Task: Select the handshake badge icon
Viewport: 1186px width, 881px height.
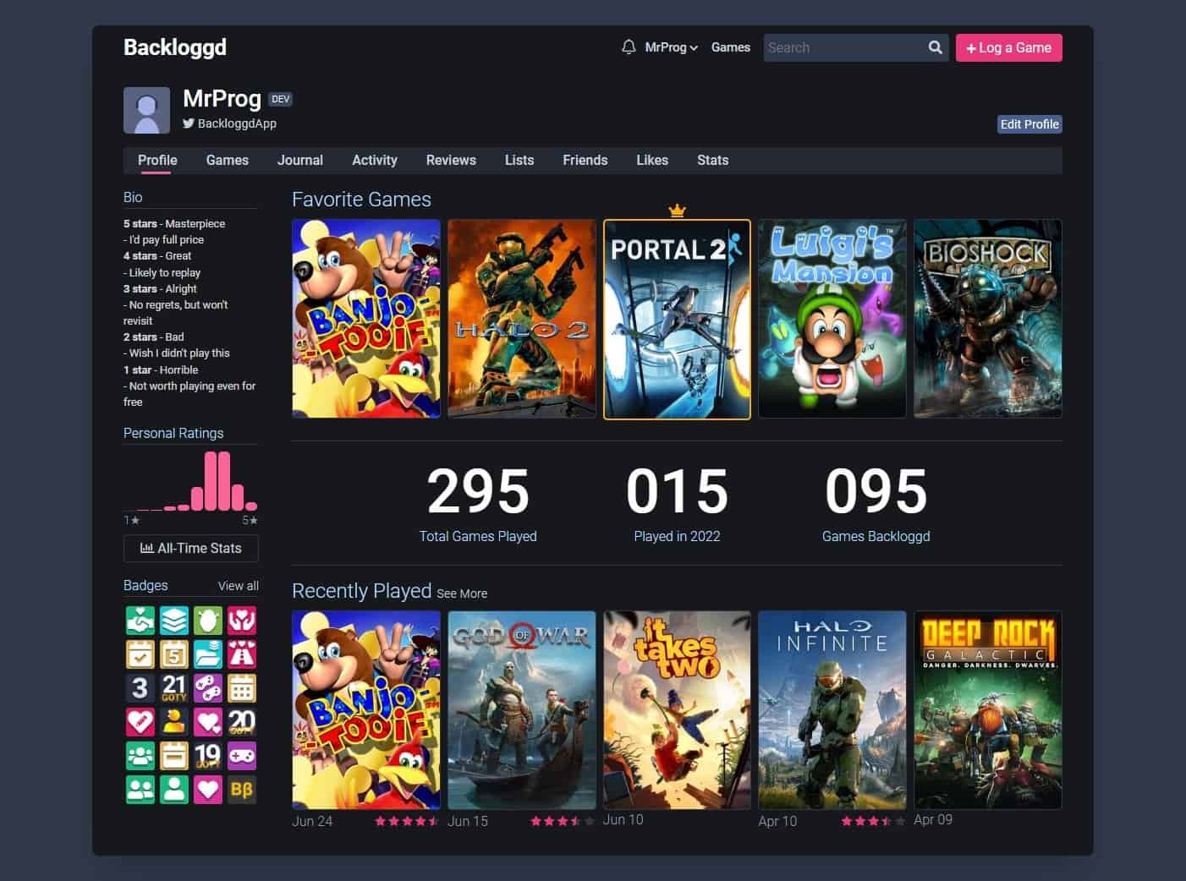Action: click(140, 620)
